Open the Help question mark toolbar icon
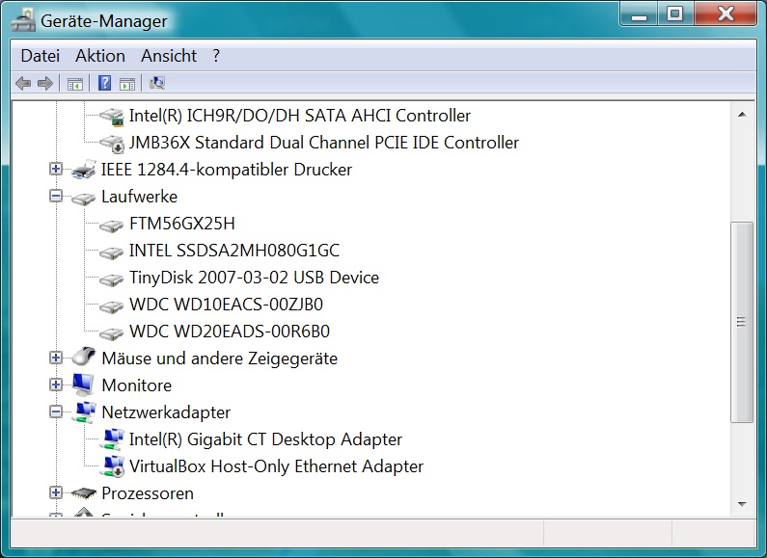The width and height of the screenshot is (767, 558). click(x=105, y=83)
